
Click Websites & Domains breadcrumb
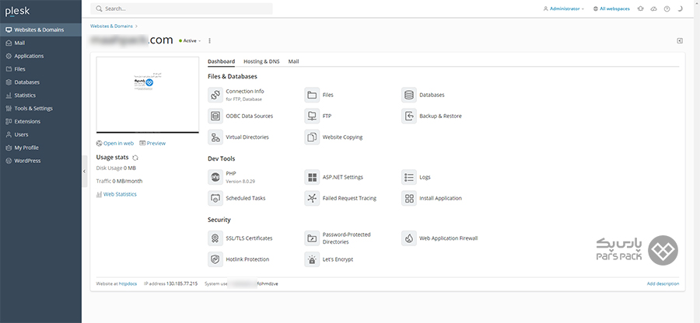(x=111, y=26)
